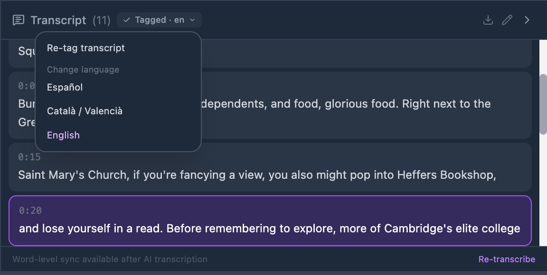Choose Español language

[65, 88]
